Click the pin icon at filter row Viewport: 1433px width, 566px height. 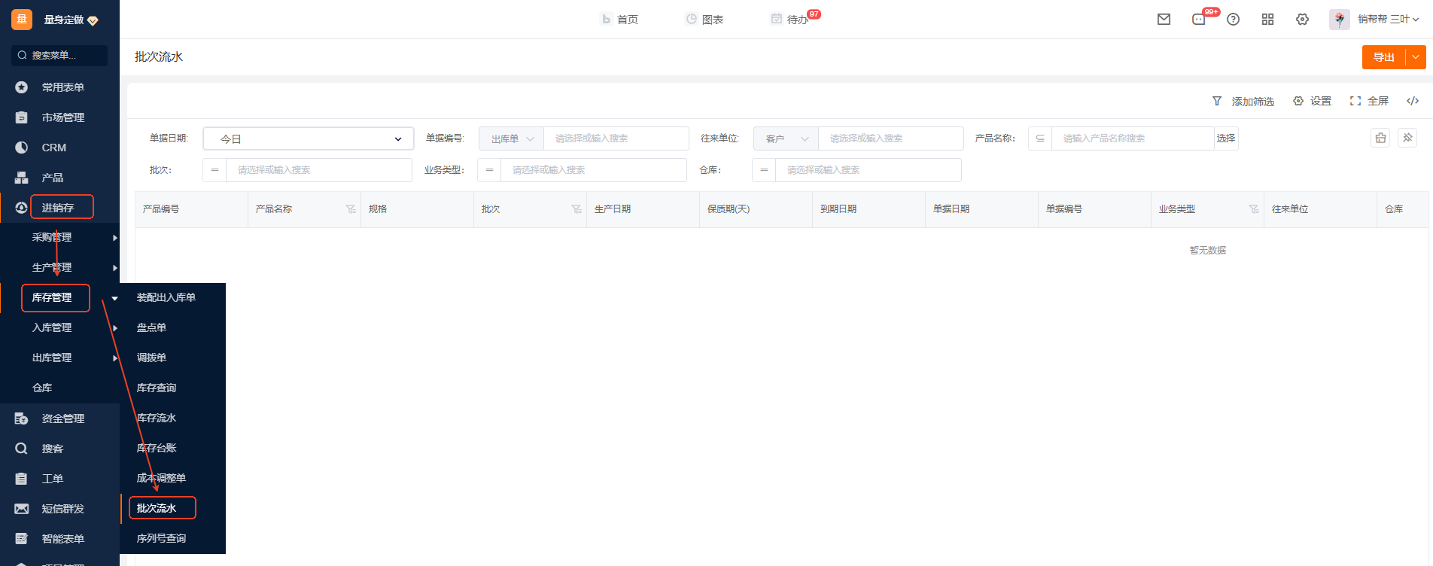tap(1407, 138)
